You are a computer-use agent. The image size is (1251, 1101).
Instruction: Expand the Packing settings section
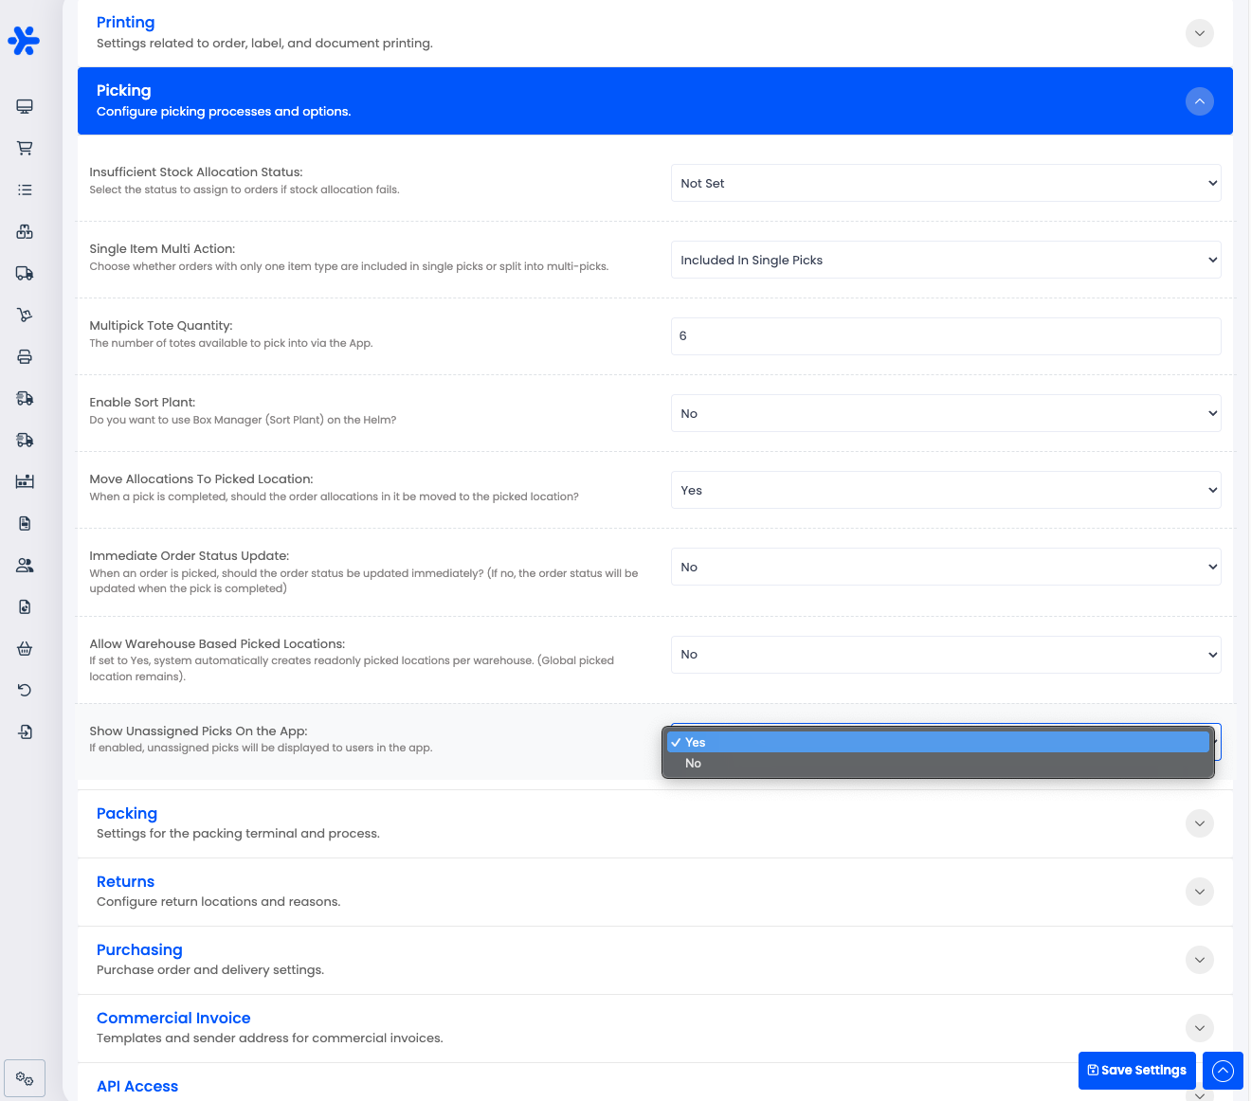pos(1200,823)
